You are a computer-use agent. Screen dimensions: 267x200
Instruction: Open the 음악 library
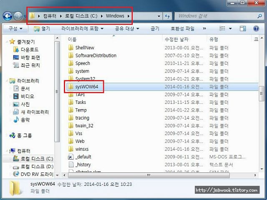pyautogui.click(x=25, y=120)
